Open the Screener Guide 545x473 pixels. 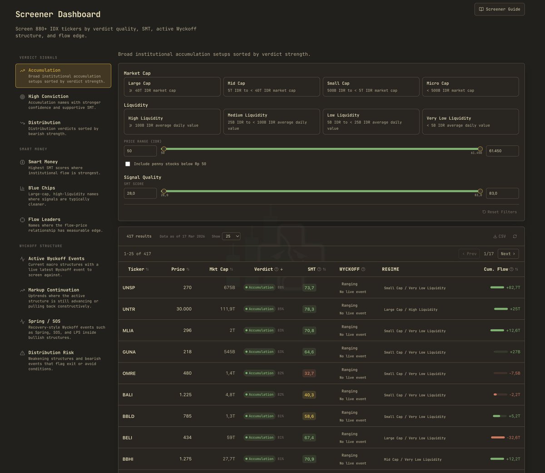point(500,9)
